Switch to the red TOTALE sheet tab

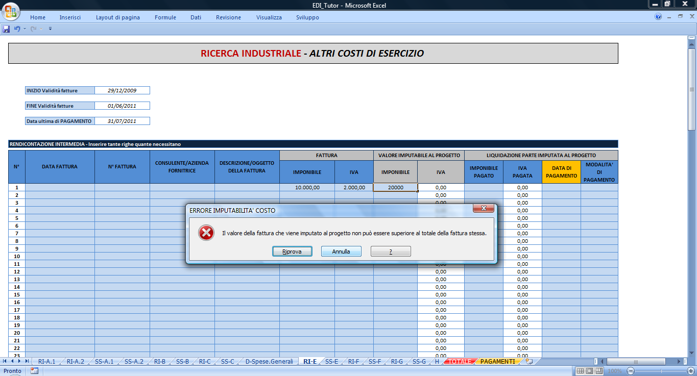[x=460, y=361]
